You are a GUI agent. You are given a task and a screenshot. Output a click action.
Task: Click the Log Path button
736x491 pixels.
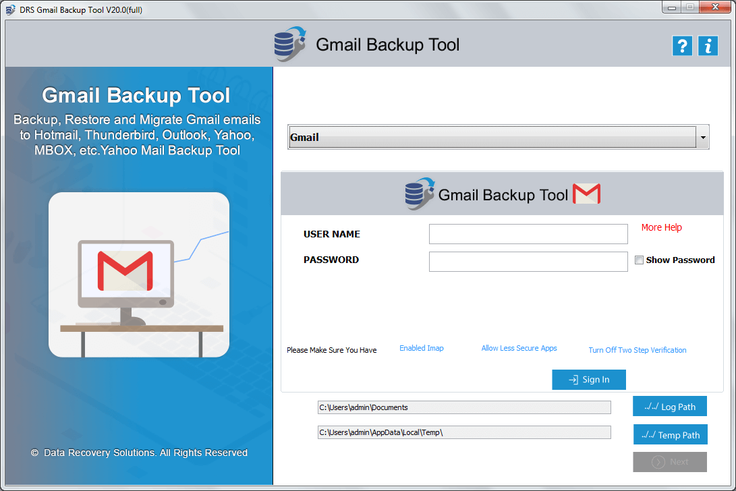pyautogui.click(x=670, y=407)
